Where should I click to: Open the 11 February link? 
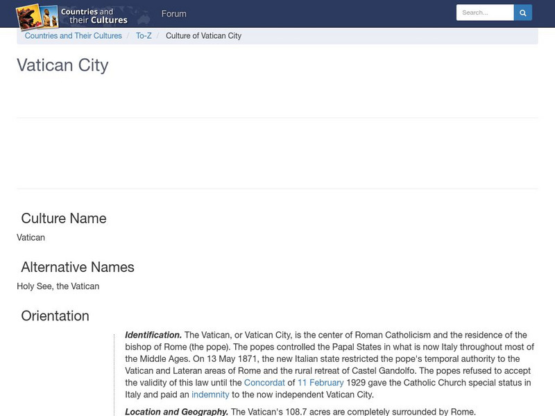coord(321,383)
